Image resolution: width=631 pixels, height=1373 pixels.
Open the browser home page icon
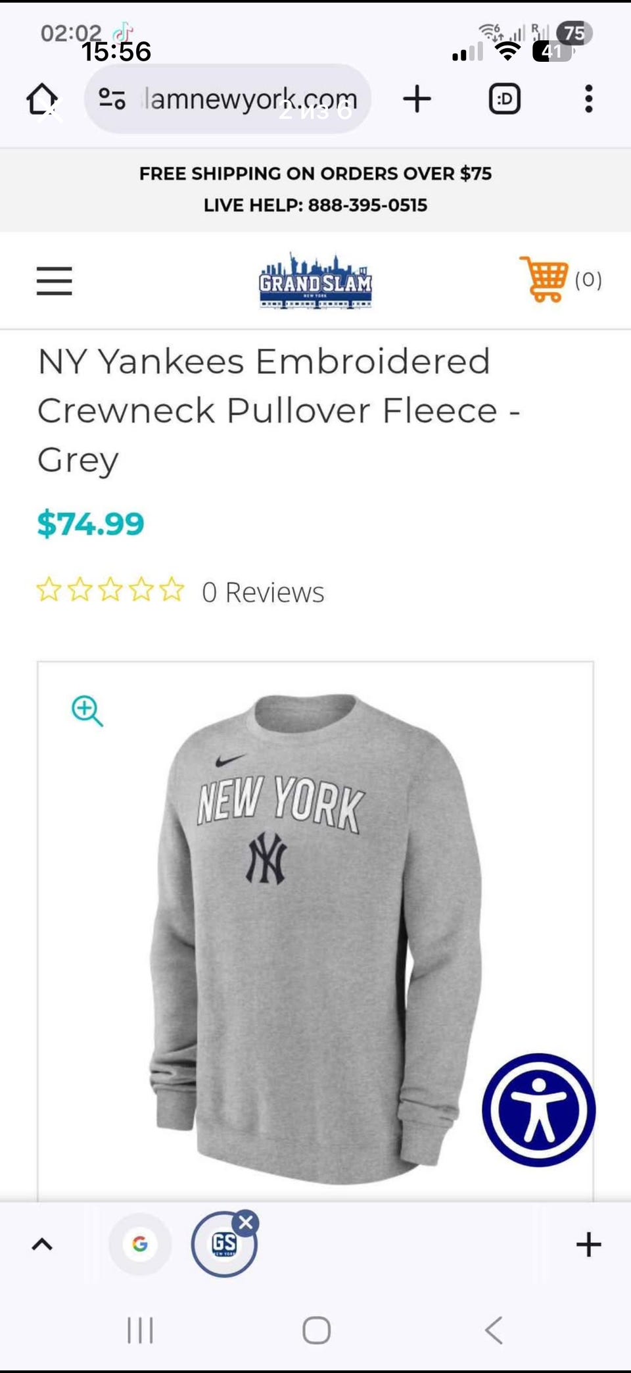point(42,99)
